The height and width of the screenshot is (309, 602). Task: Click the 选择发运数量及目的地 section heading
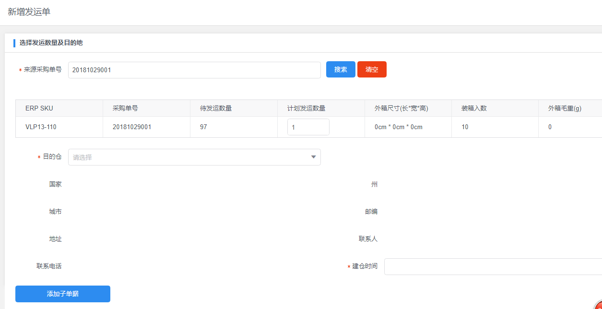click(x=51, y=43)
